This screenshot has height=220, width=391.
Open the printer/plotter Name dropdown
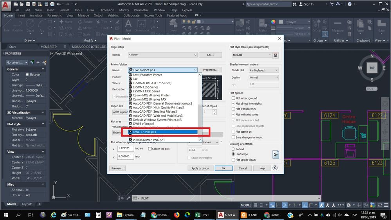pyautogui.click(x=162, y=70)
